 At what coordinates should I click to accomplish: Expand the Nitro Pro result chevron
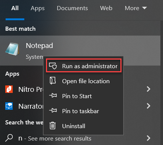coord(148,89)
